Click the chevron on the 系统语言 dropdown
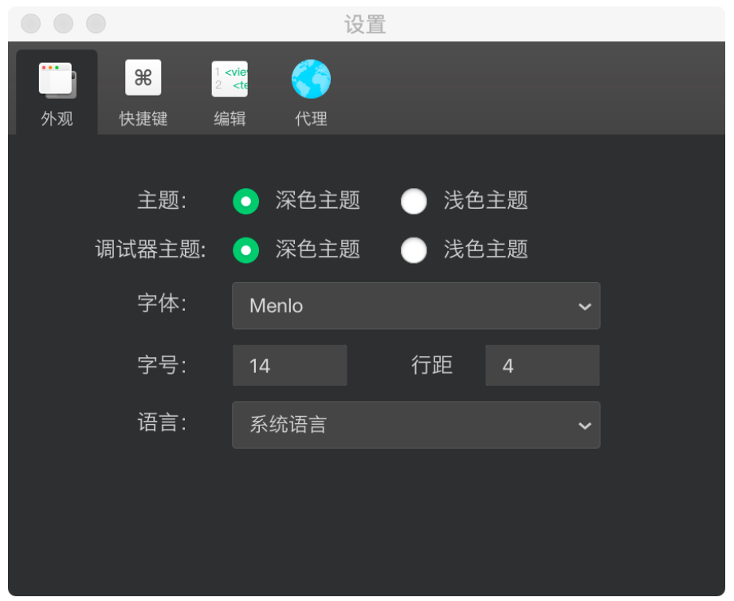Image resolution: width=734 pixels, height=601 pixels. 584,425
